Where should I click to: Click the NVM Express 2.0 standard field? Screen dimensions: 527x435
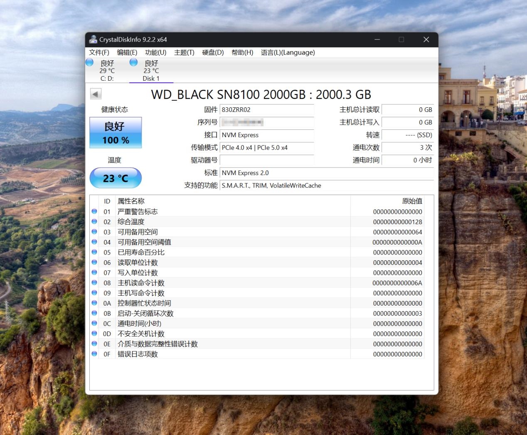click(327, 173)
